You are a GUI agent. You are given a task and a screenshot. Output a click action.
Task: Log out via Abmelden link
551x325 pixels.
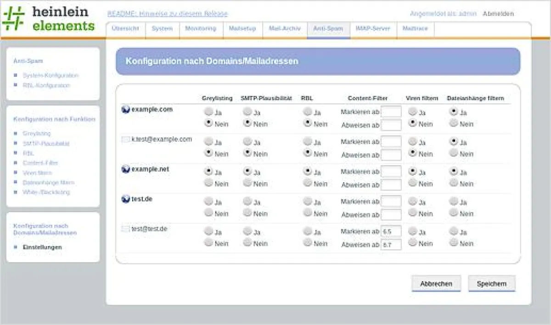[498, 14]
